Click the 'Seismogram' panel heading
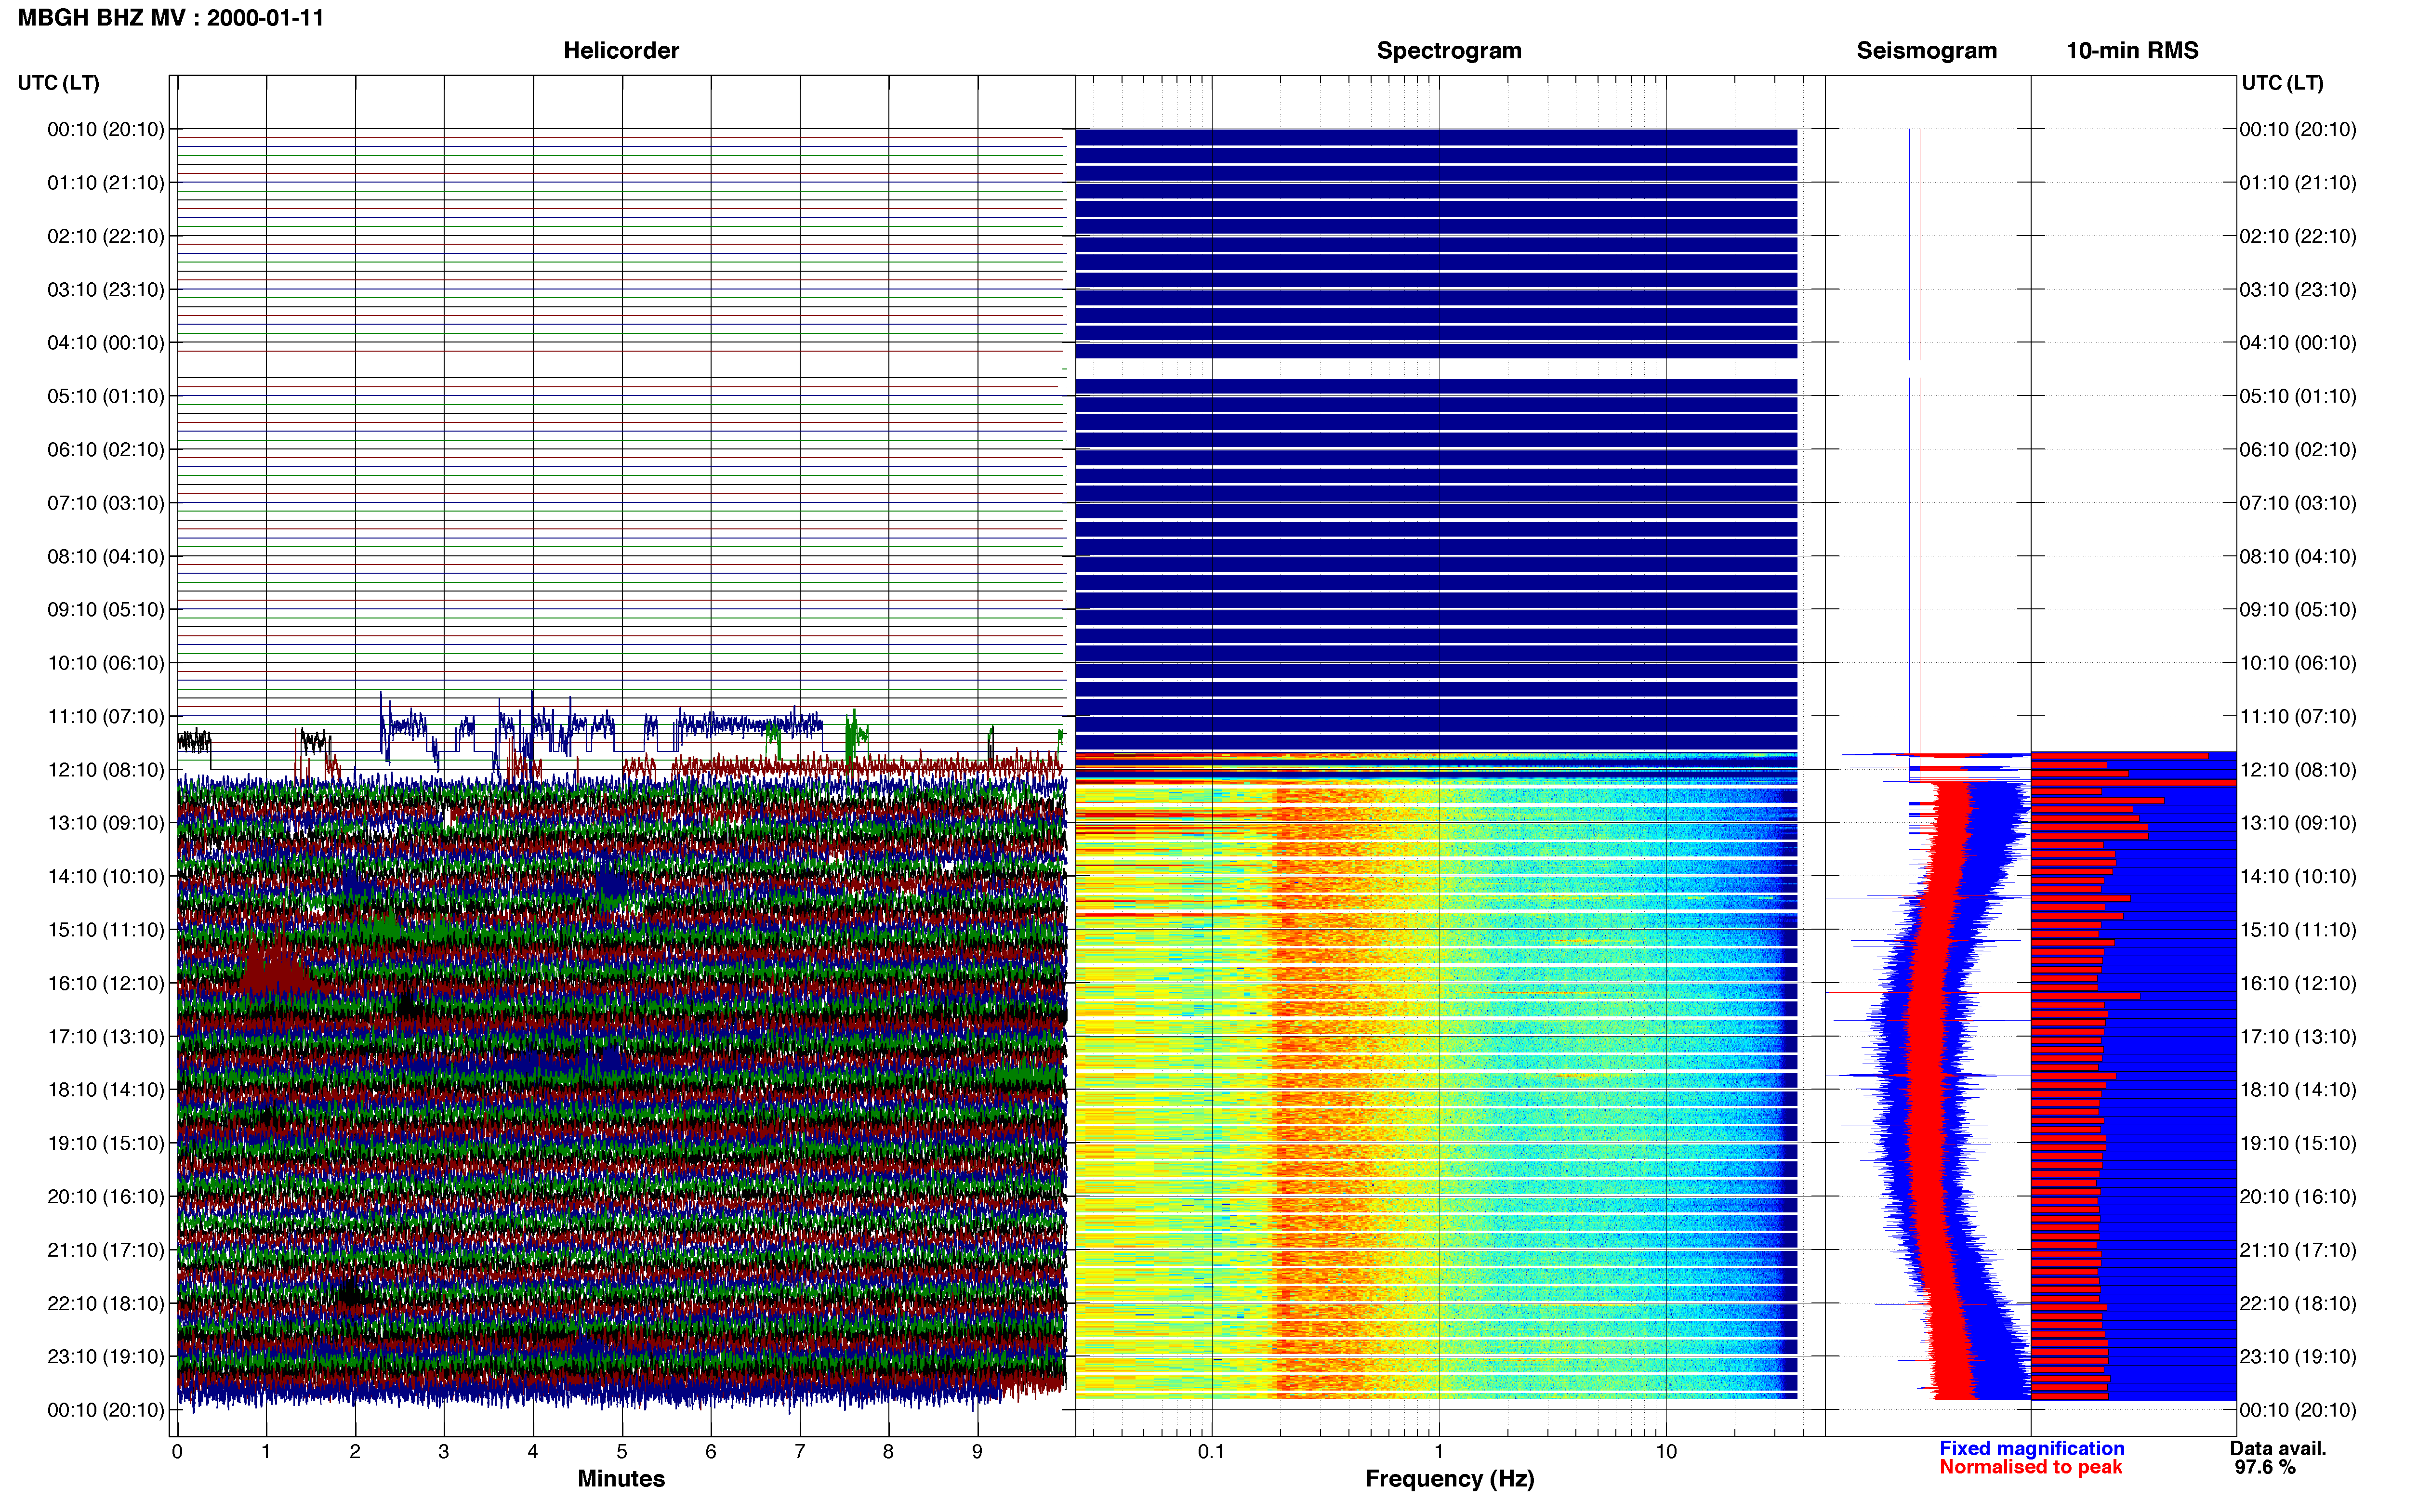Screen dimensions: 2418x1512 (1926, 51)
